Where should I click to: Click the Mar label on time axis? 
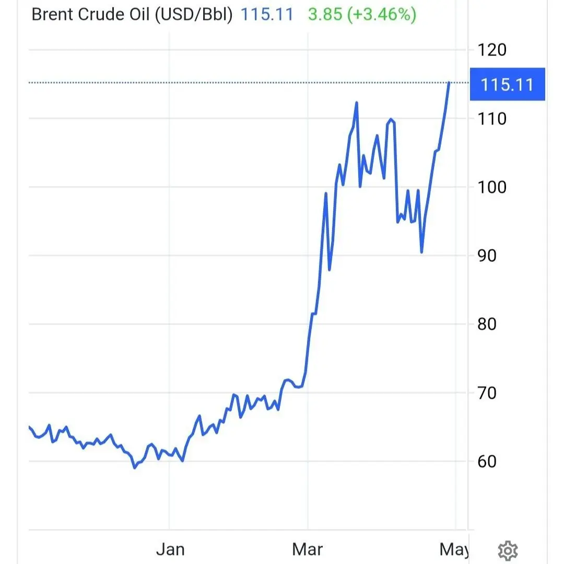[308, 549]
